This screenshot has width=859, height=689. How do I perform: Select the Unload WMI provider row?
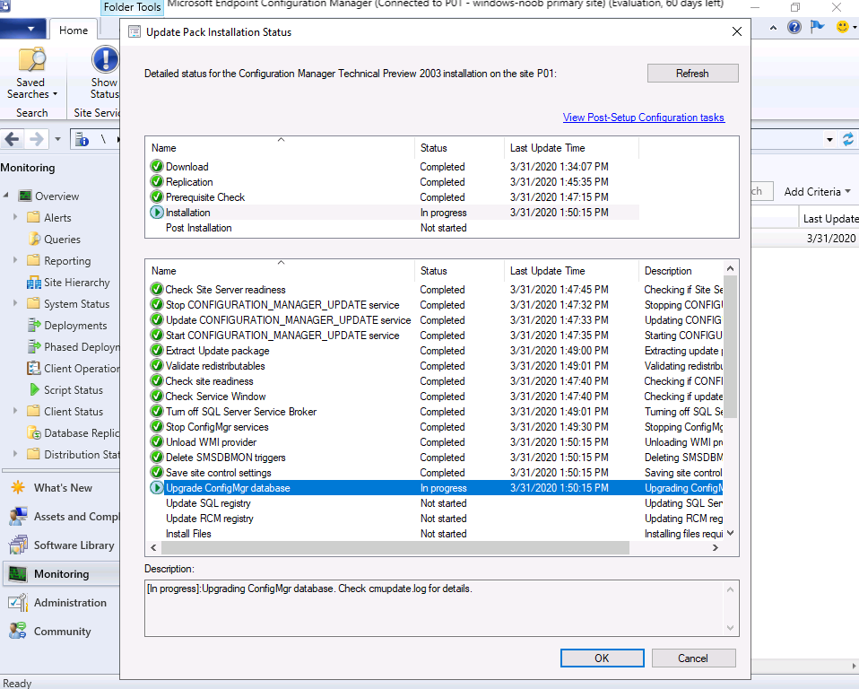pyautogui.click(x=436, y=442)
